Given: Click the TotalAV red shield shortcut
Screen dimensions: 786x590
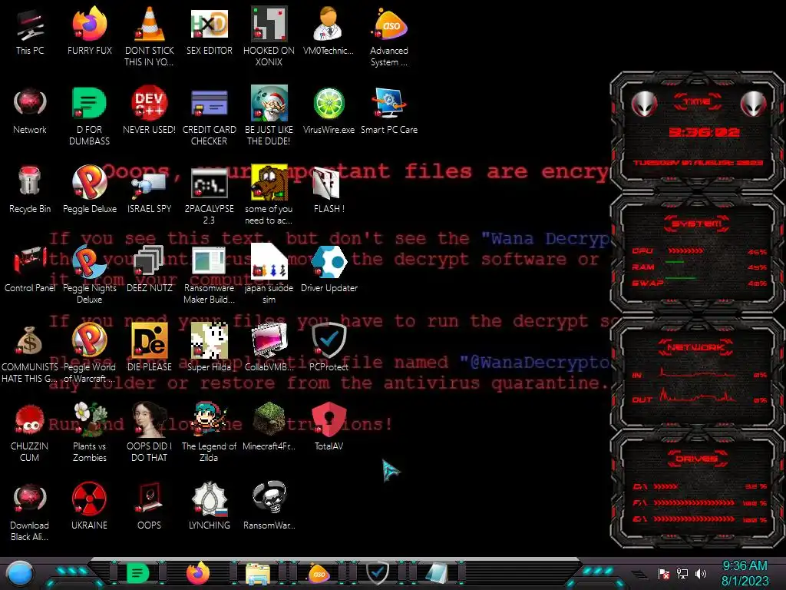Looking at the screenshot, I should [x=329, y=426].
